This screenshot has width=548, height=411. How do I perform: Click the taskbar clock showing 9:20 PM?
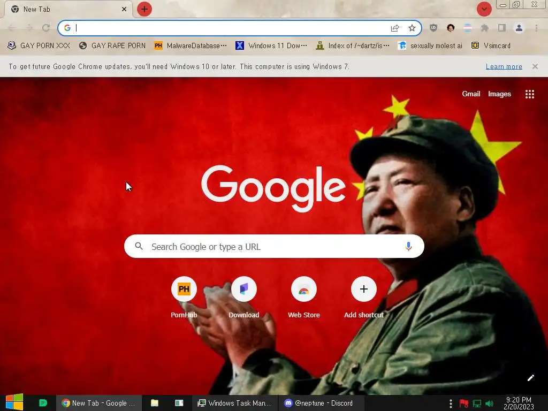[519, 403]
